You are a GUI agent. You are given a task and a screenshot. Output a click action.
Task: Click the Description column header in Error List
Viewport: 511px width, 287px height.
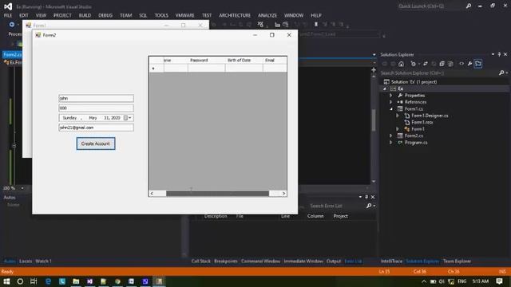pos(216,216)
